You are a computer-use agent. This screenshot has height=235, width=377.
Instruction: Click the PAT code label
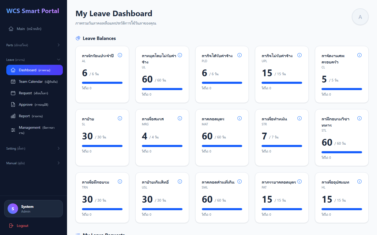coord(264,187)
